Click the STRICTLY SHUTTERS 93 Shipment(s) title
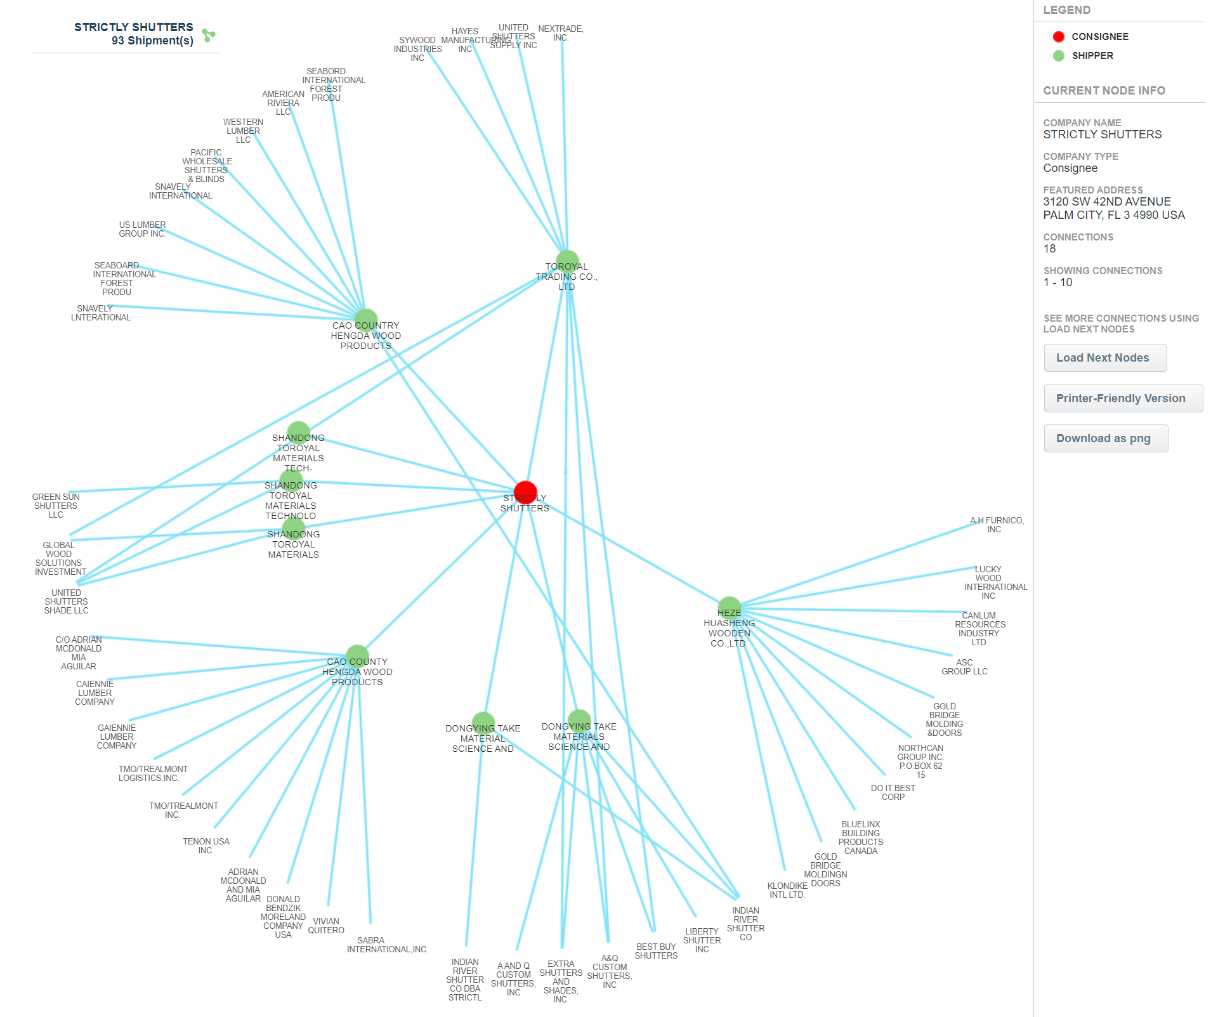This screenshot has height=1017, width=1218. 134,34
